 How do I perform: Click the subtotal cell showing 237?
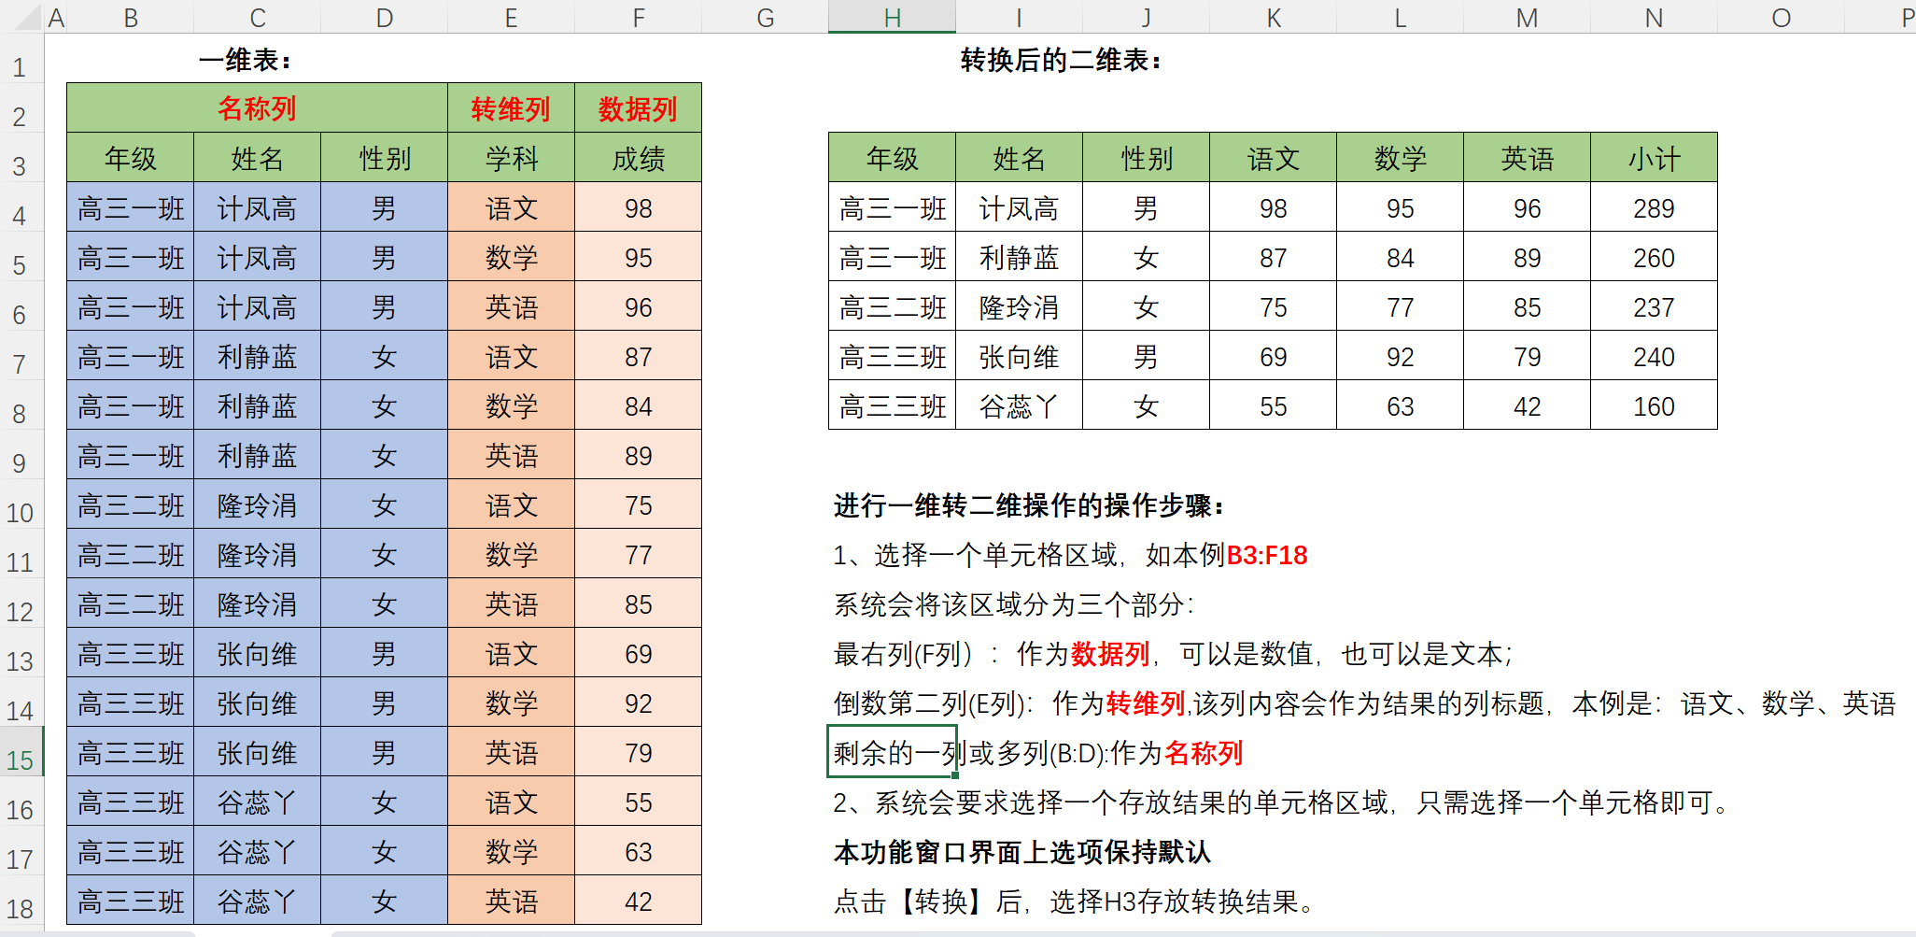[1654, 307]
